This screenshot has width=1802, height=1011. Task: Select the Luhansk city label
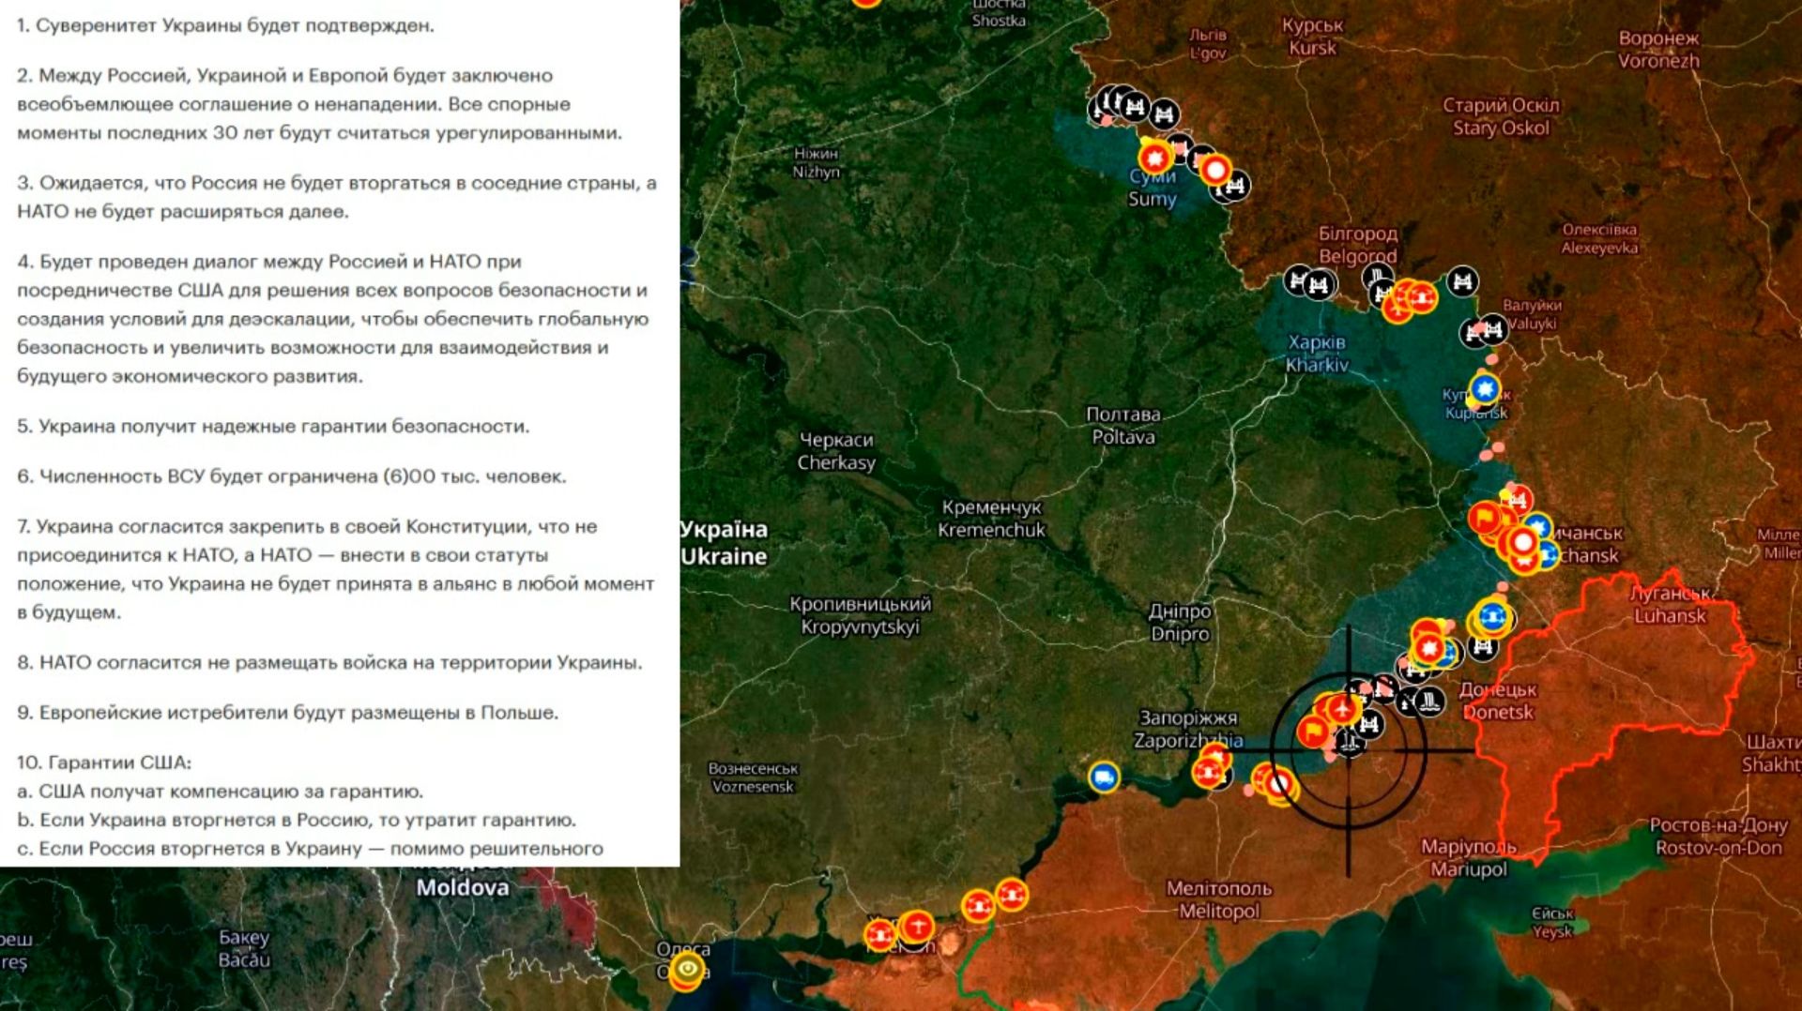pyautogui.click(x=1670, y=604)
